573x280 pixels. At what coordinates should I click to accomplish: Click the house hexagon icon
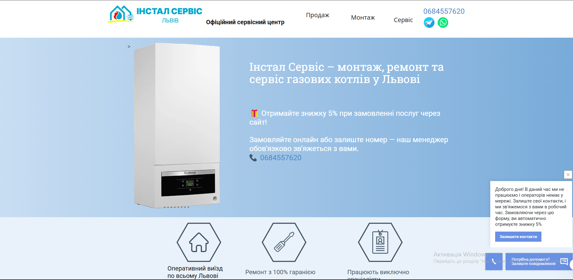[x=199, y=242]
